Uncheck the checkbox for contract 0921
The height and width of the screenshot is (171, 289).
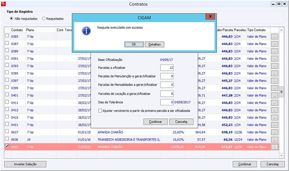point(7,146)
